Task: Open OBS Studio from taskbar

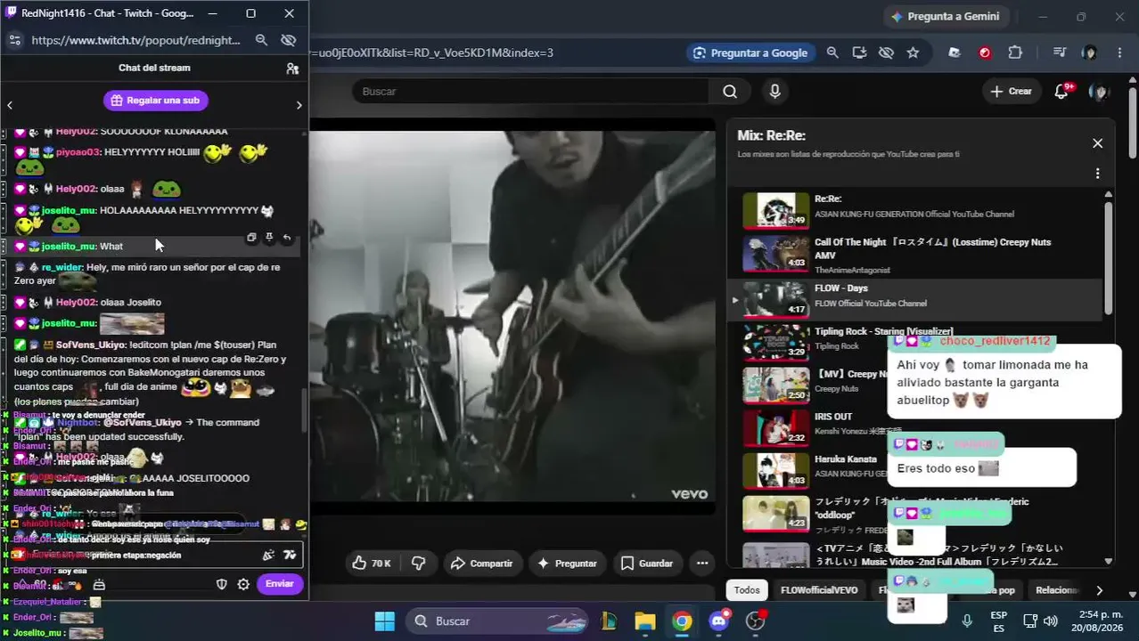Action: point(756,621)
